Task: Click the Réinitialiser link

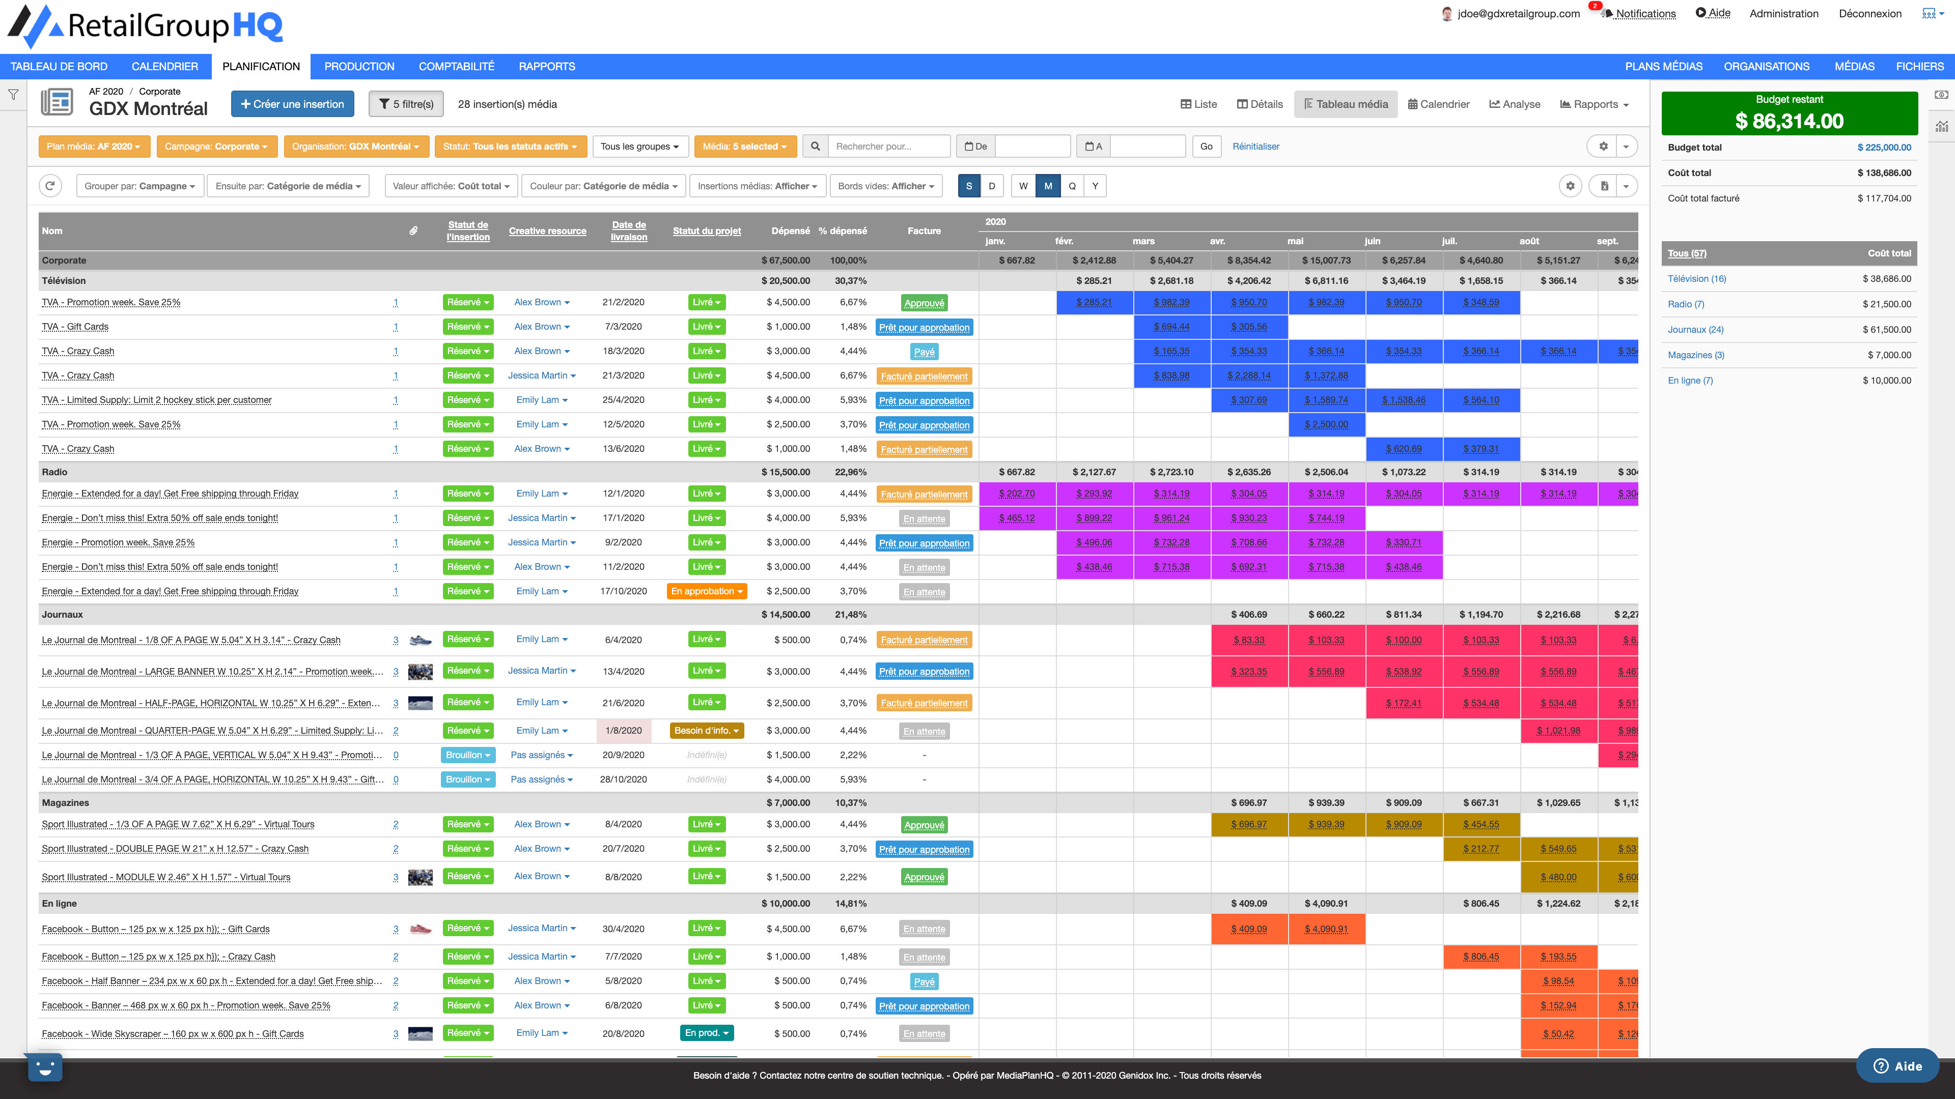Action: click(1255, 147)
